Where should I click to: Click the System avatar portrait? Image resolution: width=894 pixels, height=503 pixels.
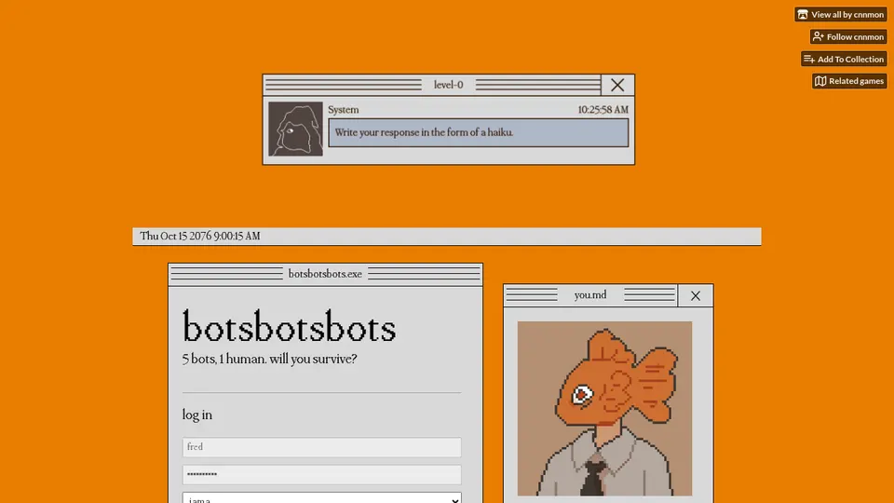pos(295,129)
